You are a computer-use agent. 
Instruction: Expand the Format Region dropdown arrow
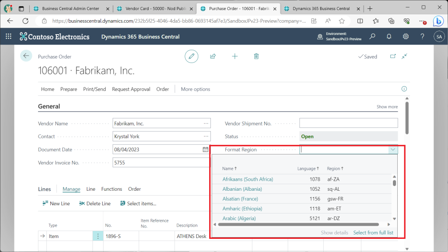(393, 150)
